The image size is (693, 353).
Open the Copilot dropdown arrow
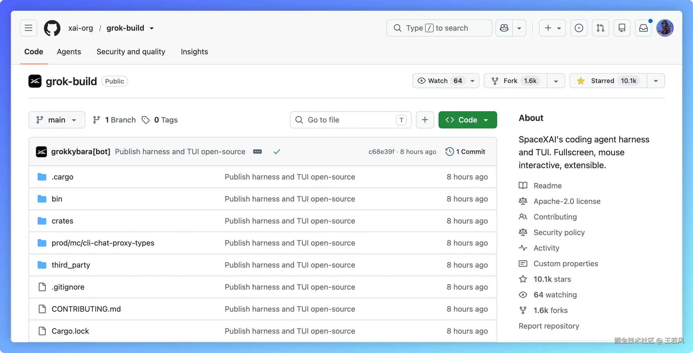[x=519, y=28]
